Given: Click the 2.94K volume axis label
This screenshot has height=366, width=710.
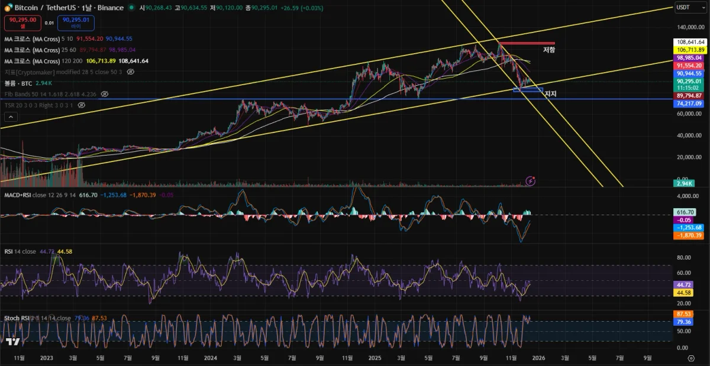Looking at the screenshot, I should [x=685, y=183].
